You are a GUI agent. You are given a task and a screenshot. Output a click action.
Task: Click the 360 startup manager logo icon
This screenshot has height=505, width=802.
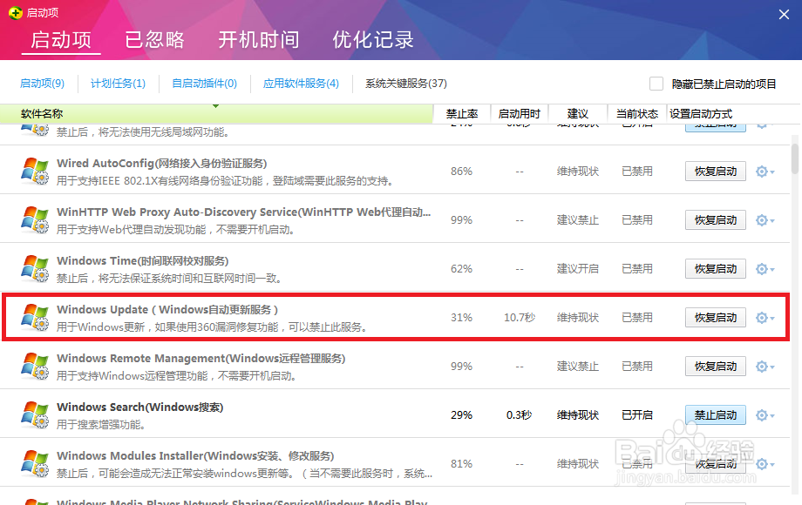pyautogui.click(x=16, y=13)
